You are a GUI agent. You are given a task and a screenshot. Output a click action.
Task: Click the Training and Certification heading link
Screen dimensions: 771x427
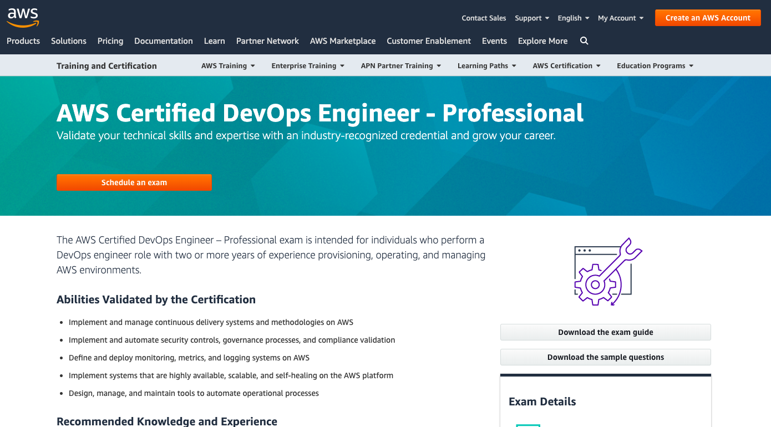pyautogui.click(x=106, y=66)
